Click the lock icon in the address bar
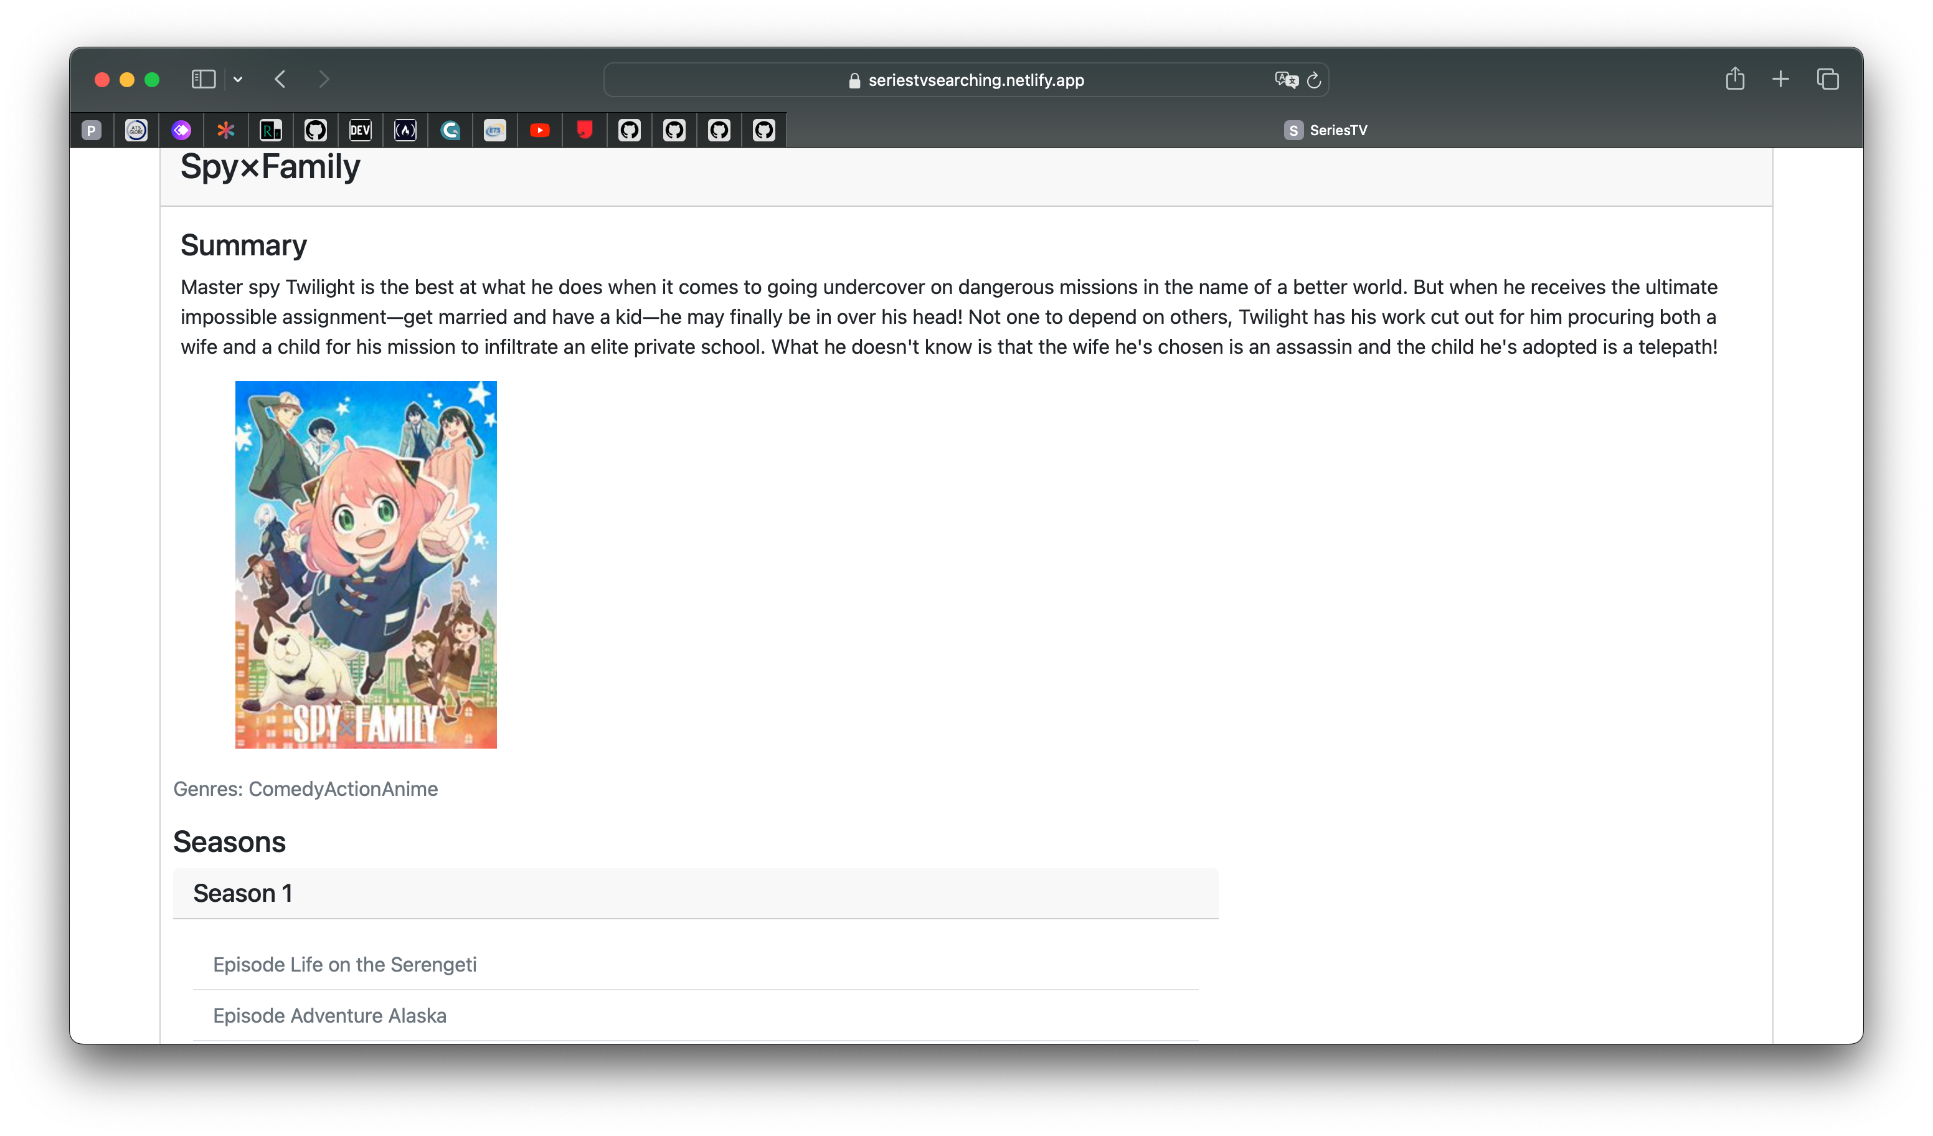Image resolution: width=1933 pixels, height=1136 pixels. coord(854,80)
